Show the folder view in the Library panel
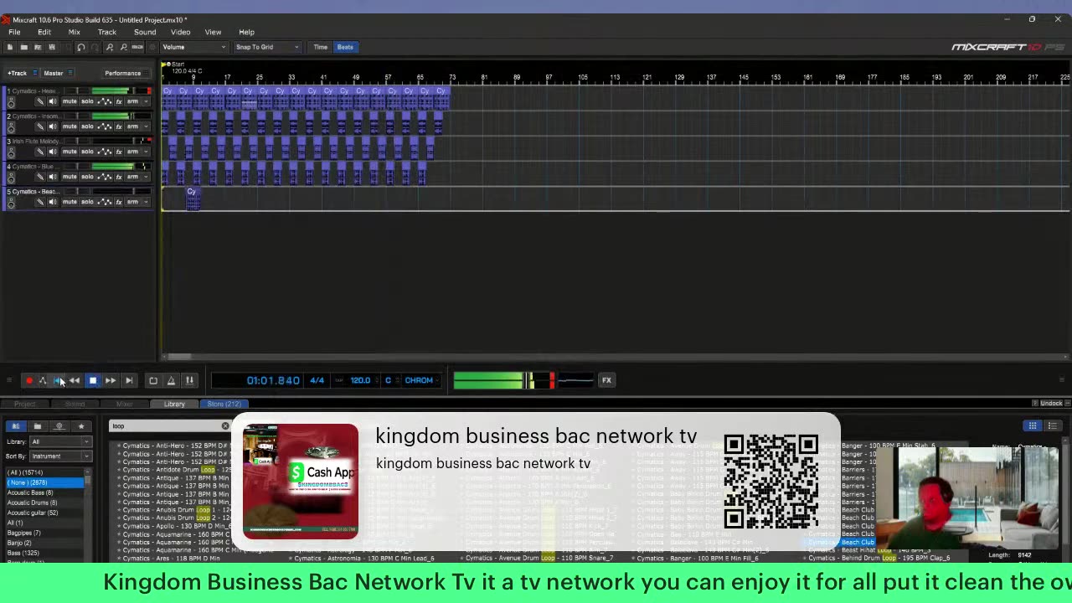 click(37, 426)
